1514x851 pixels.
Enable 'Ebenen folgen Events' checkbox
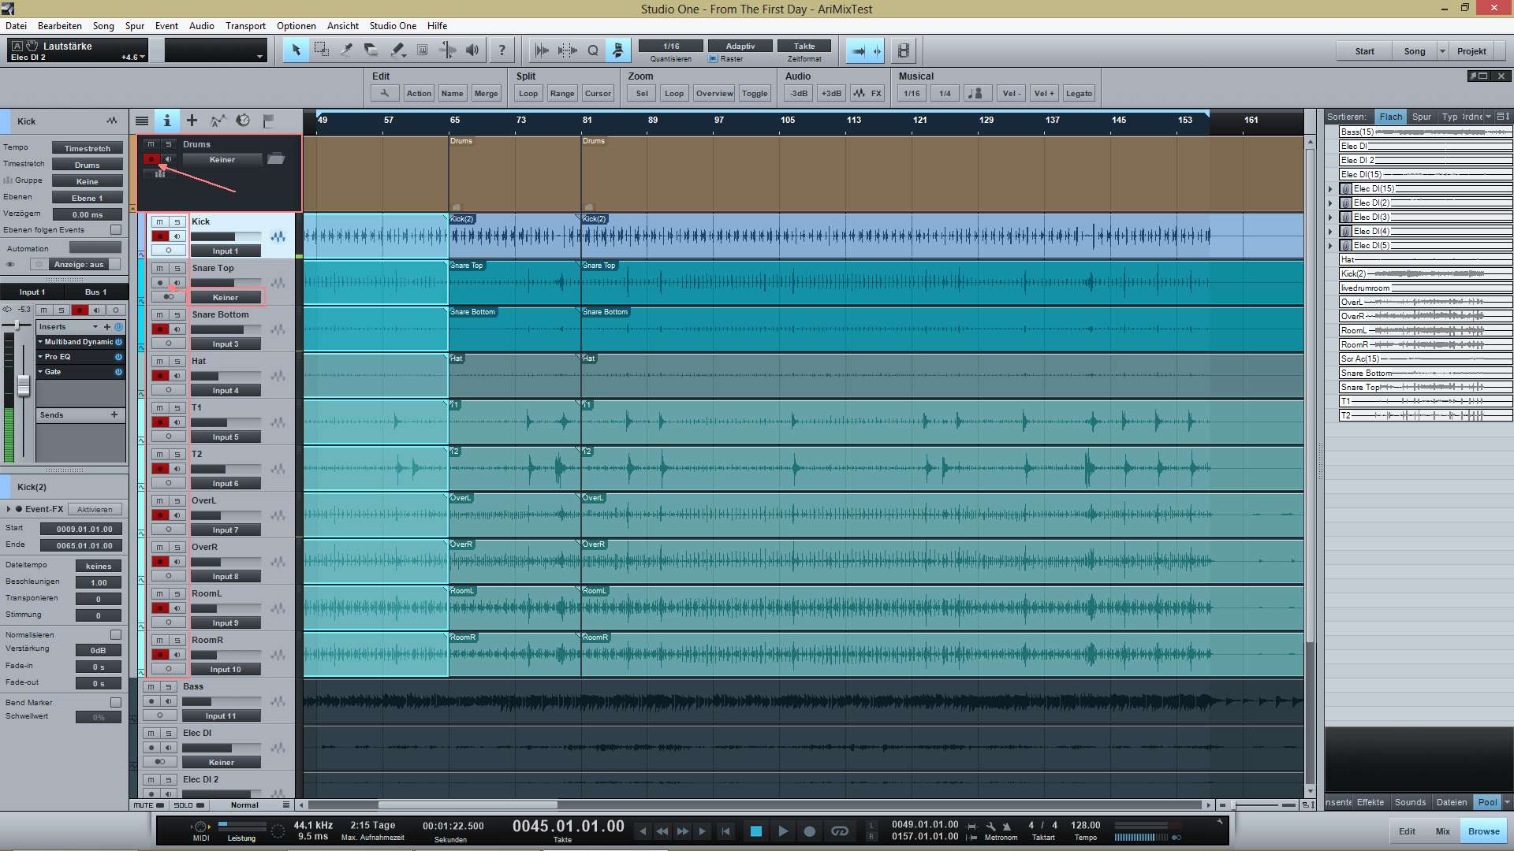coord(116,230)
